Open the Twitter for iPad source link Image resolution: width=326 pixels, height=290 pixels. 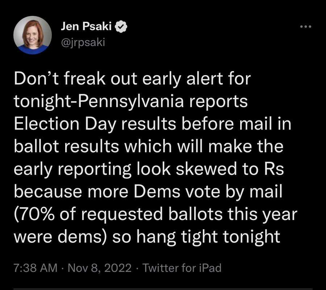(182, 268)
